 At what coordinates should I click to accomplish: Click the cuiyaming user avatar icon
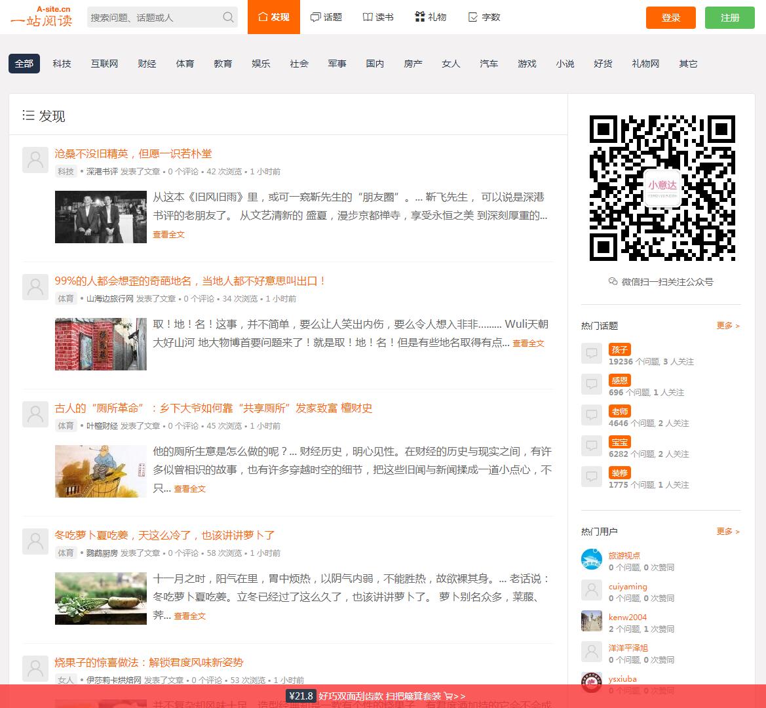tap(591, 591)
